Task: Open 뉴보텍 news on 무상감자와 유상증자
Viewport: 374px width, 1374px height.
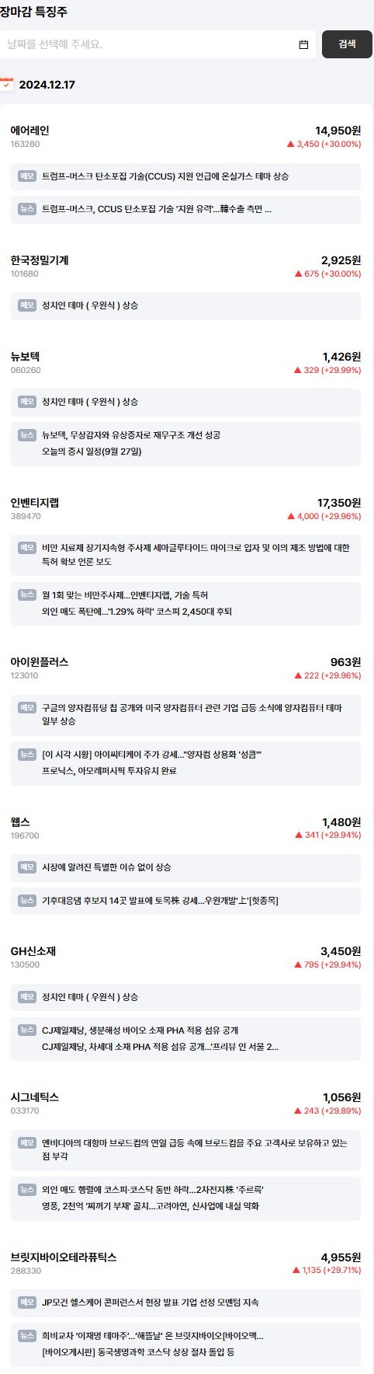Action: pyautogui.click(x=131, y=435)
